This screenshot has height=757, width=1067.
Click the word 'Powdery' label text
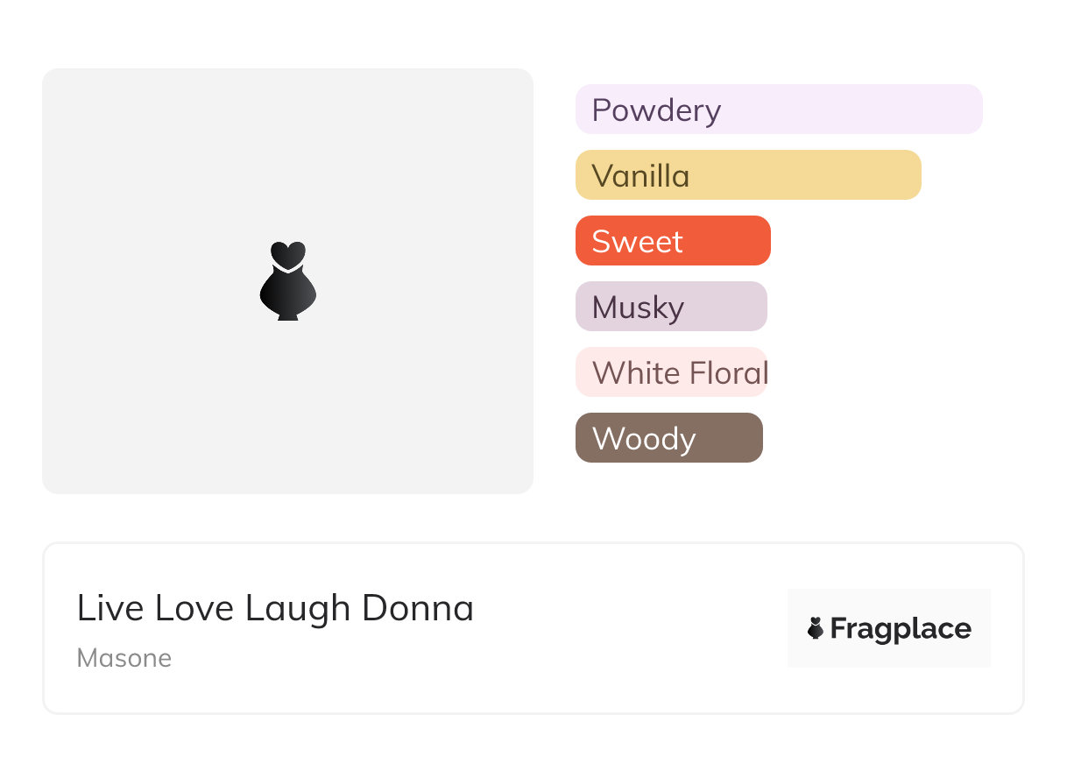[656, 110]
